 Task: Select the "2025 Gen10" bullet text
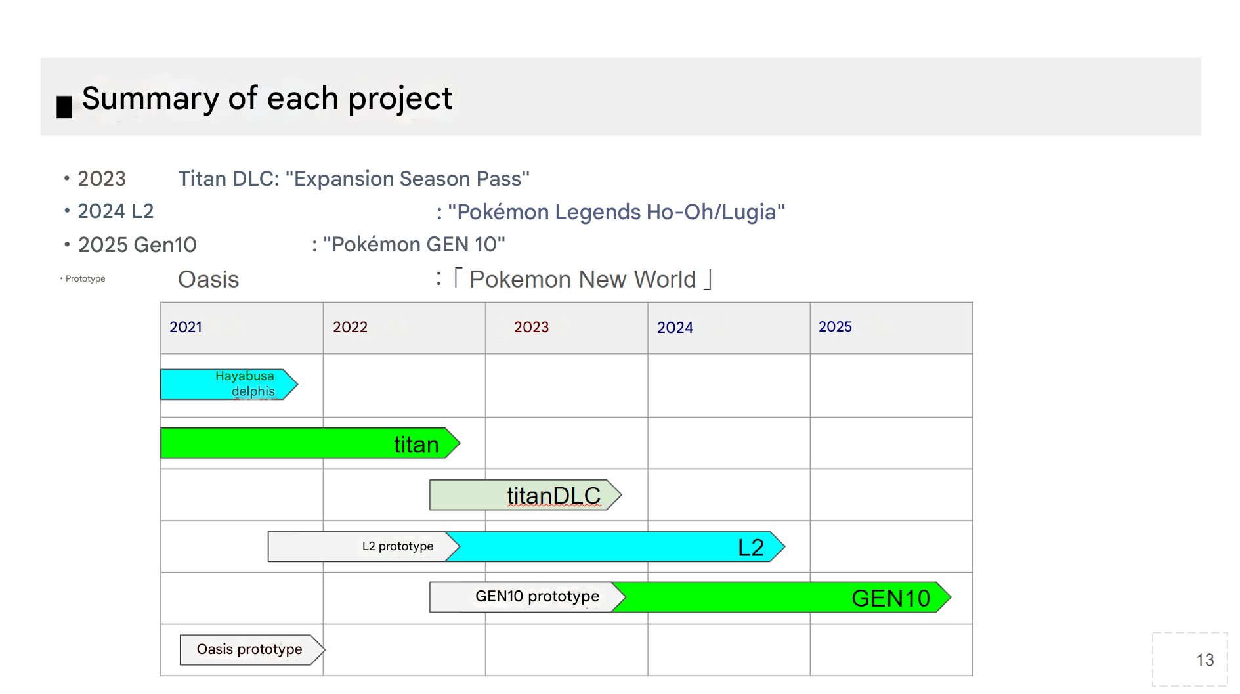(137, 245)
